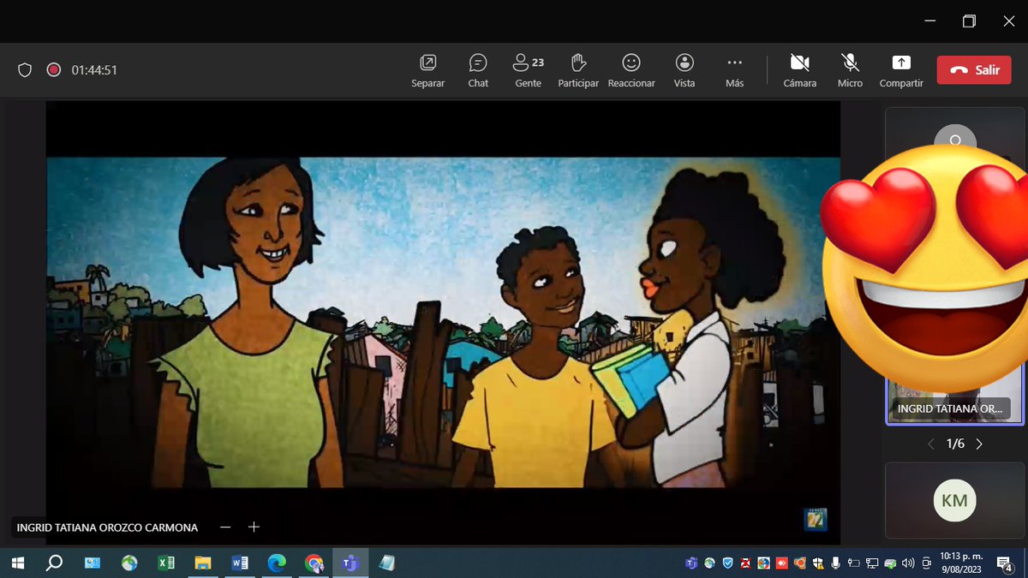Open Word from the taskbar
The width and height of the screenshot is (1028, 578).
click(240, 563)
